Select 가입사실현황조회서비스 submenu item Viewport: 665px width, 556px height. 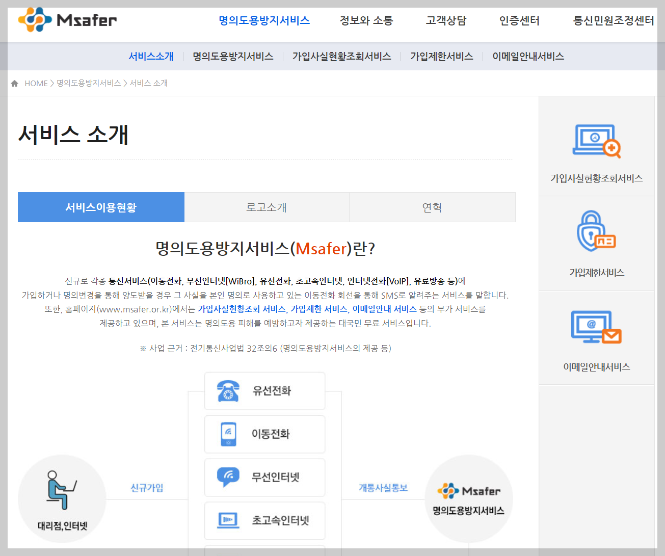341,56
